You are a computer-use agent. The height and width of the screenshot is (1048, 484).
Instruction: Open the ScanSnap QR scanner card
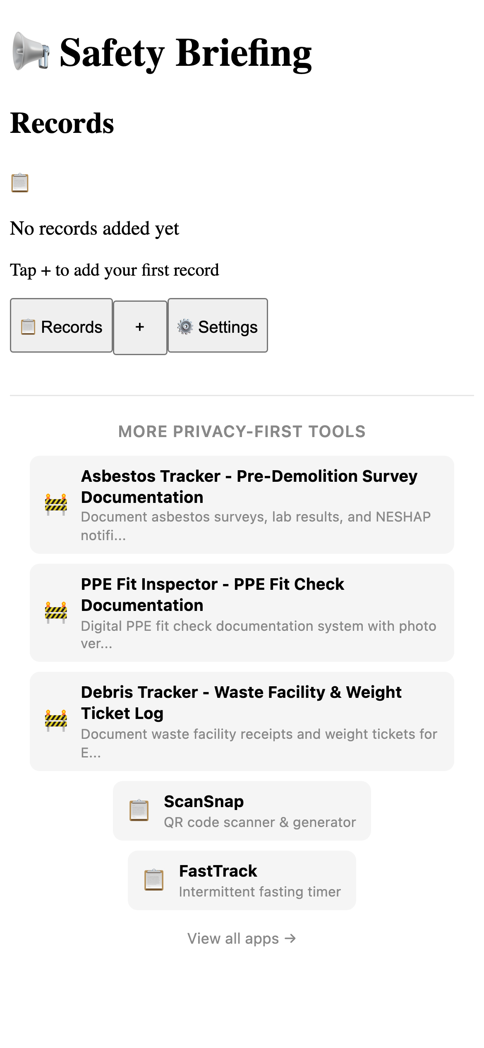coord(242,810)
